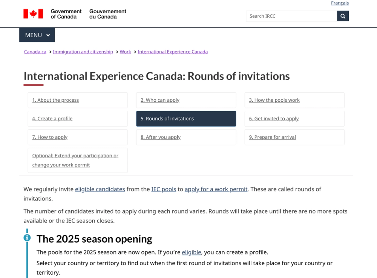Viewport: 377px width, 278px height.
Task: Expand the MENU dropdown
Action: point(37,35)
